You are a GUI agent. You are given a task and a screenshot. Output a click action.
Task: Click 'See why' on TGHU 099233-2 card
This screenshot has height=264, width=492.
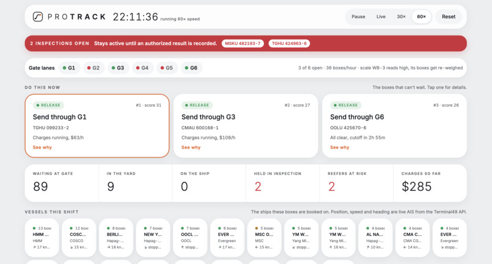42,148
